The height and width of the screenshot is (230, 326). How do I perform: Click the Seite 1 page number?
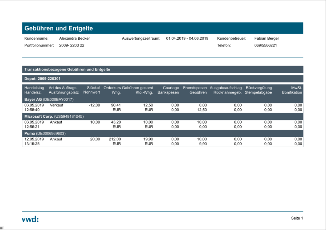[297, 218]
